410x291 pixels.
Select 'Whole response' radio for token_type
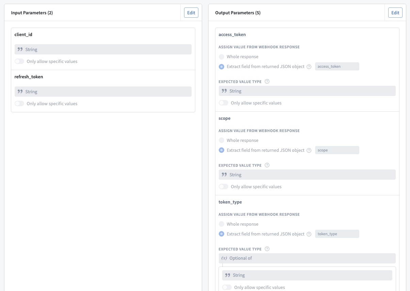[222, 224]
